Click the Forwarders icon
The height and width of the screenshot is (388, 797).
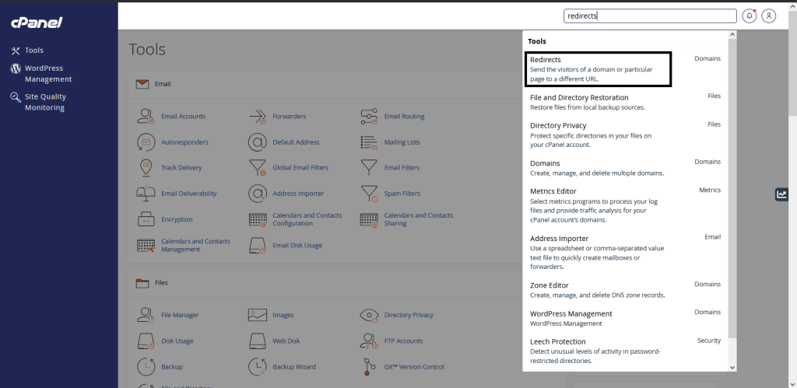point(258,117)
